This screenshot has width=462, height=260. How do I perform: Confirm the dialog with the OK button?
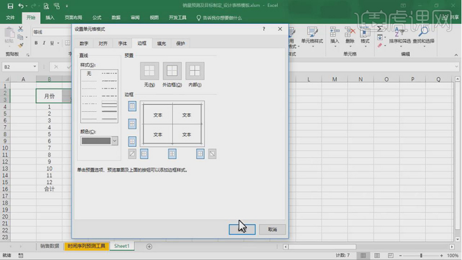point(242,229)
